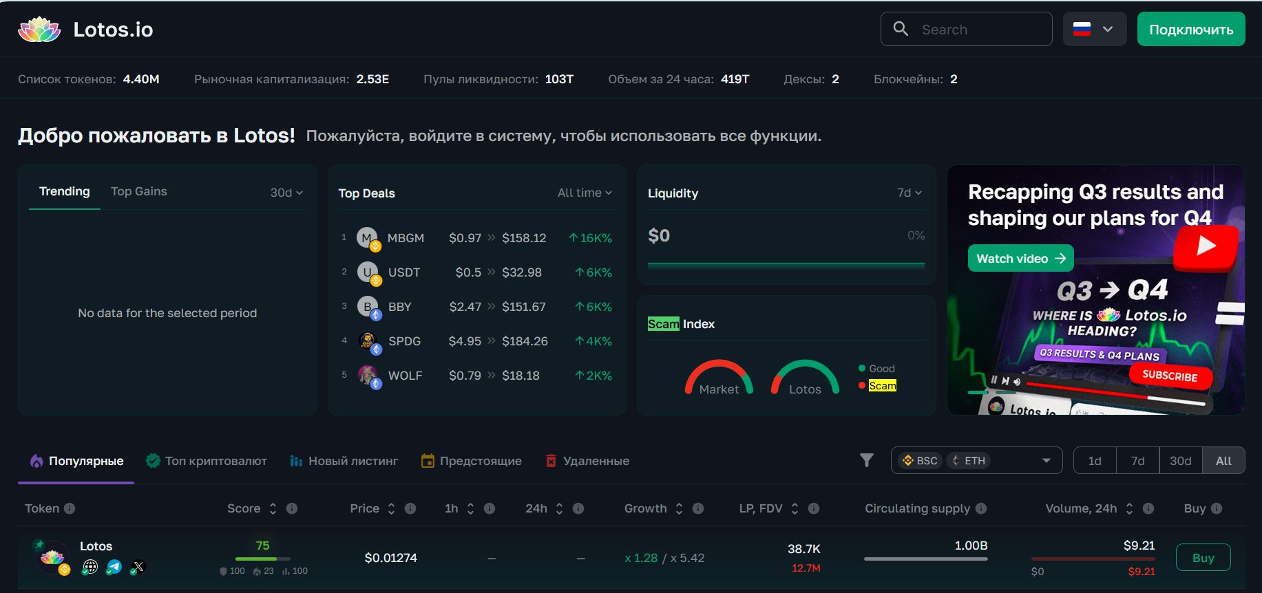Click the Market scam index gauge

click(719, 377)
